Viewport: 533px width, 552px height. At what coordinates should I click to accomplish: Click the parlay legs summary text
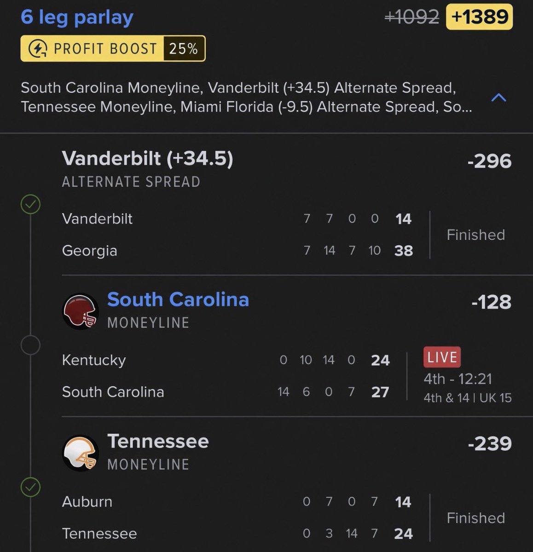246,97
